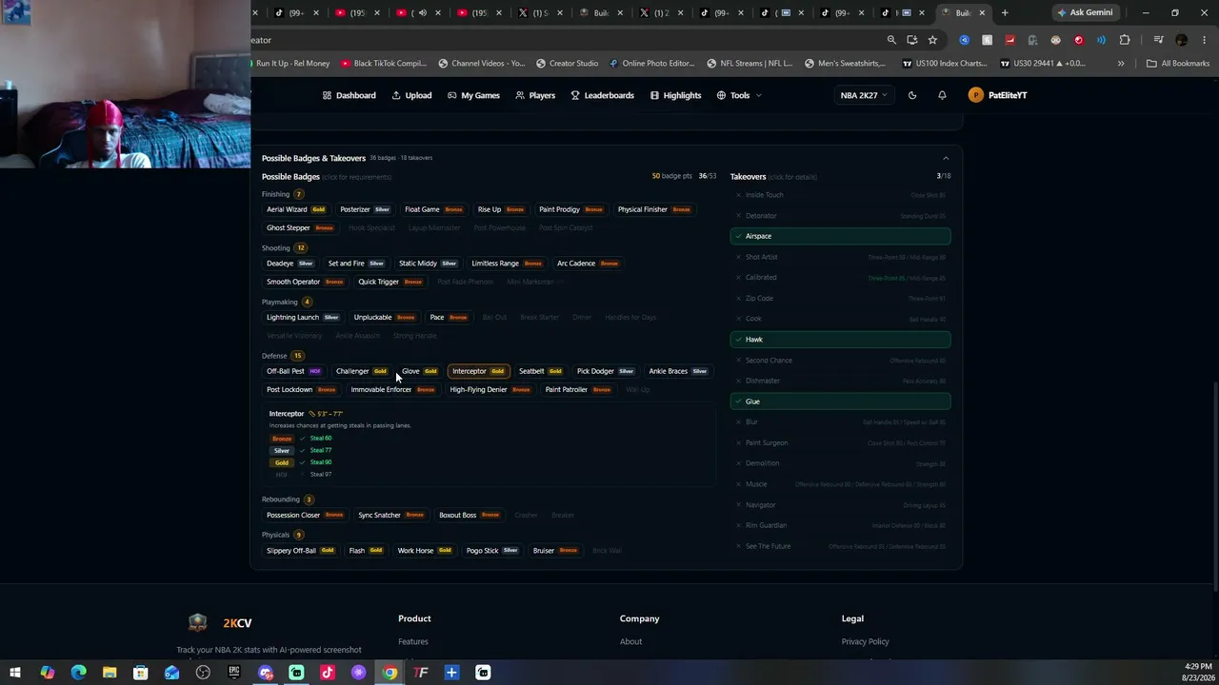The width and height of the screenshot is (1219, 685).
Task: Open the PatEliteYT profile avatar
Action: coord(975,95)
